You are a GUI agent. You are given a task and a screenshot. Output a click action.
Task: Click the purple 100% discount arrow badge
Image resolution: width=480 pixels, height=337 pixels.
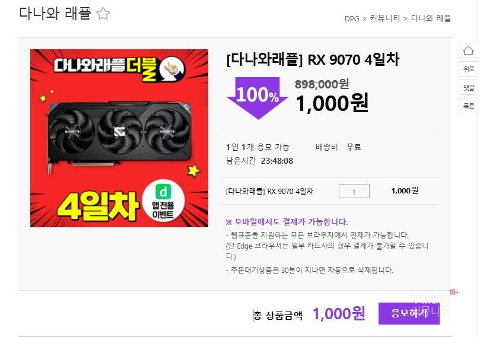click(x=258, y=98)
